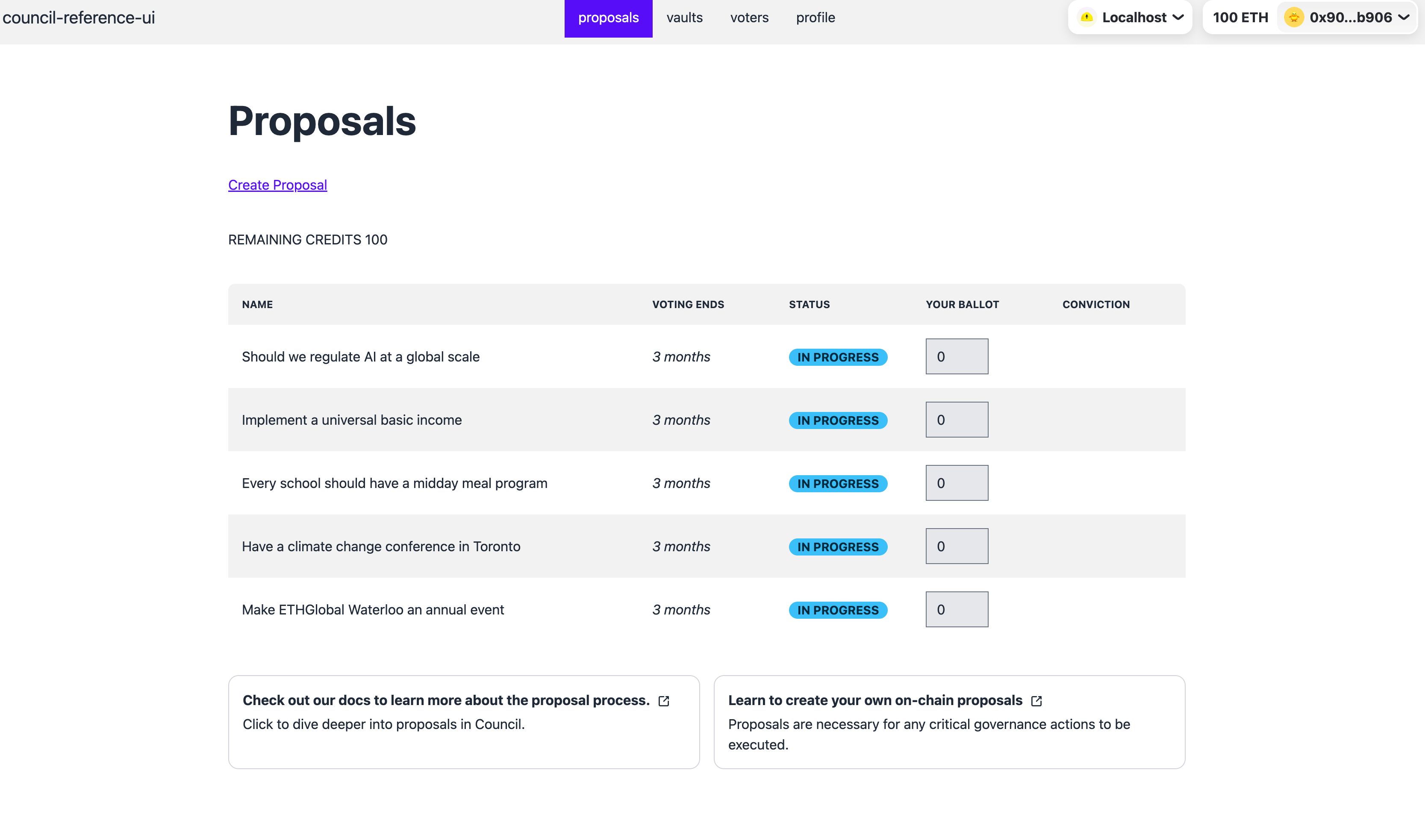
Task: Click the REMAINING CREDITS 100 text
Action: (x=307, y=240)
